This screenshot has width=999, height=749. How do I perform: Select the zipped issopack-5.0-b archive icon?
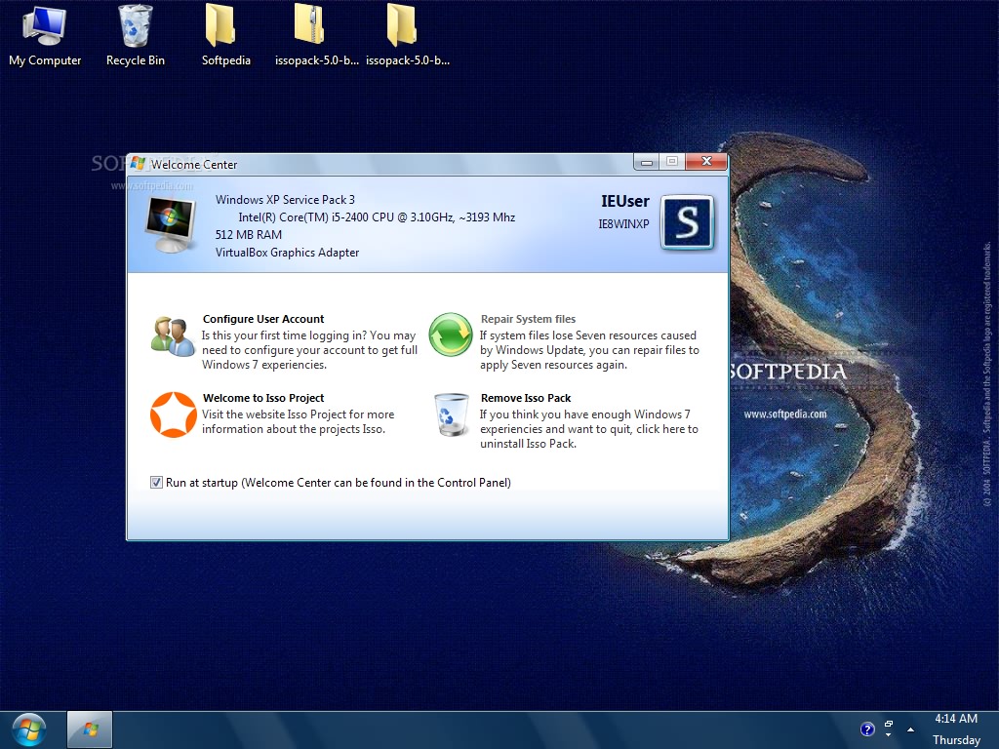point(310,26)
